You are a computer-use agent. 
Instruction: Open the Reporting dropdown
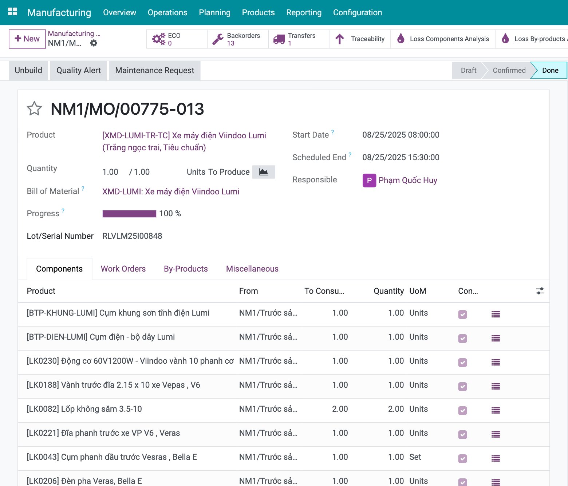click(x=304, y=12)
